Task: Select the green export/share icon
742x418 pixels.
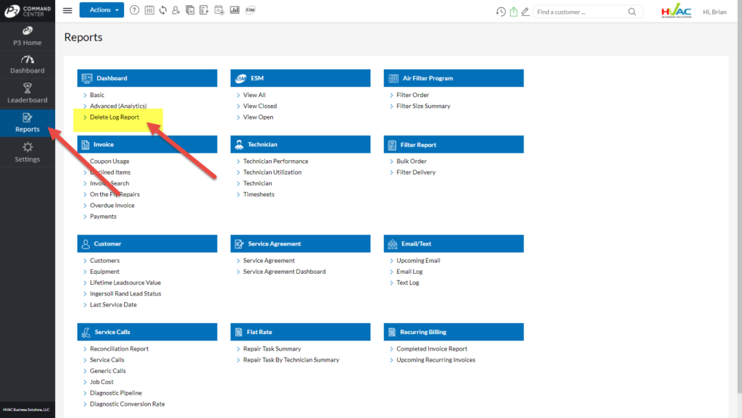Action: [x=514, y=12]
